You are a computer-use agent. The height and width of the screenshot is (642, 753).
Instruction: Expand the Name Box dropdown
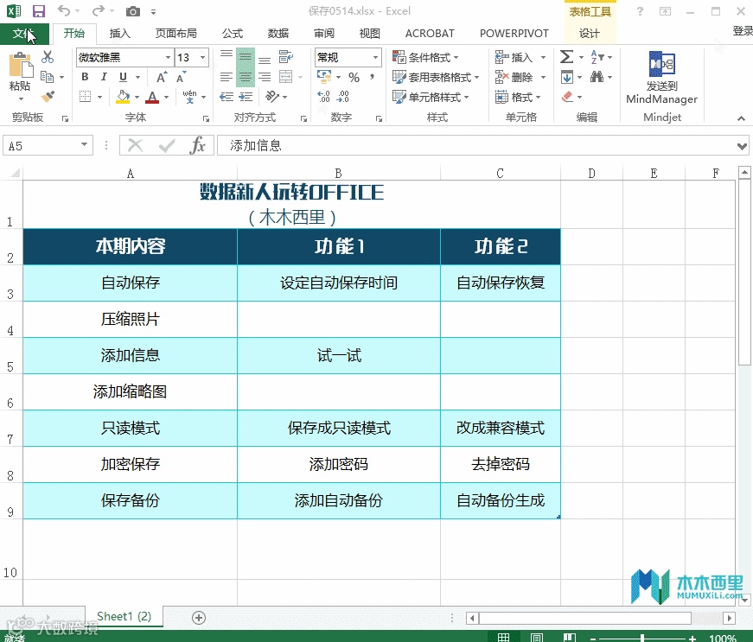pos(84,144)
